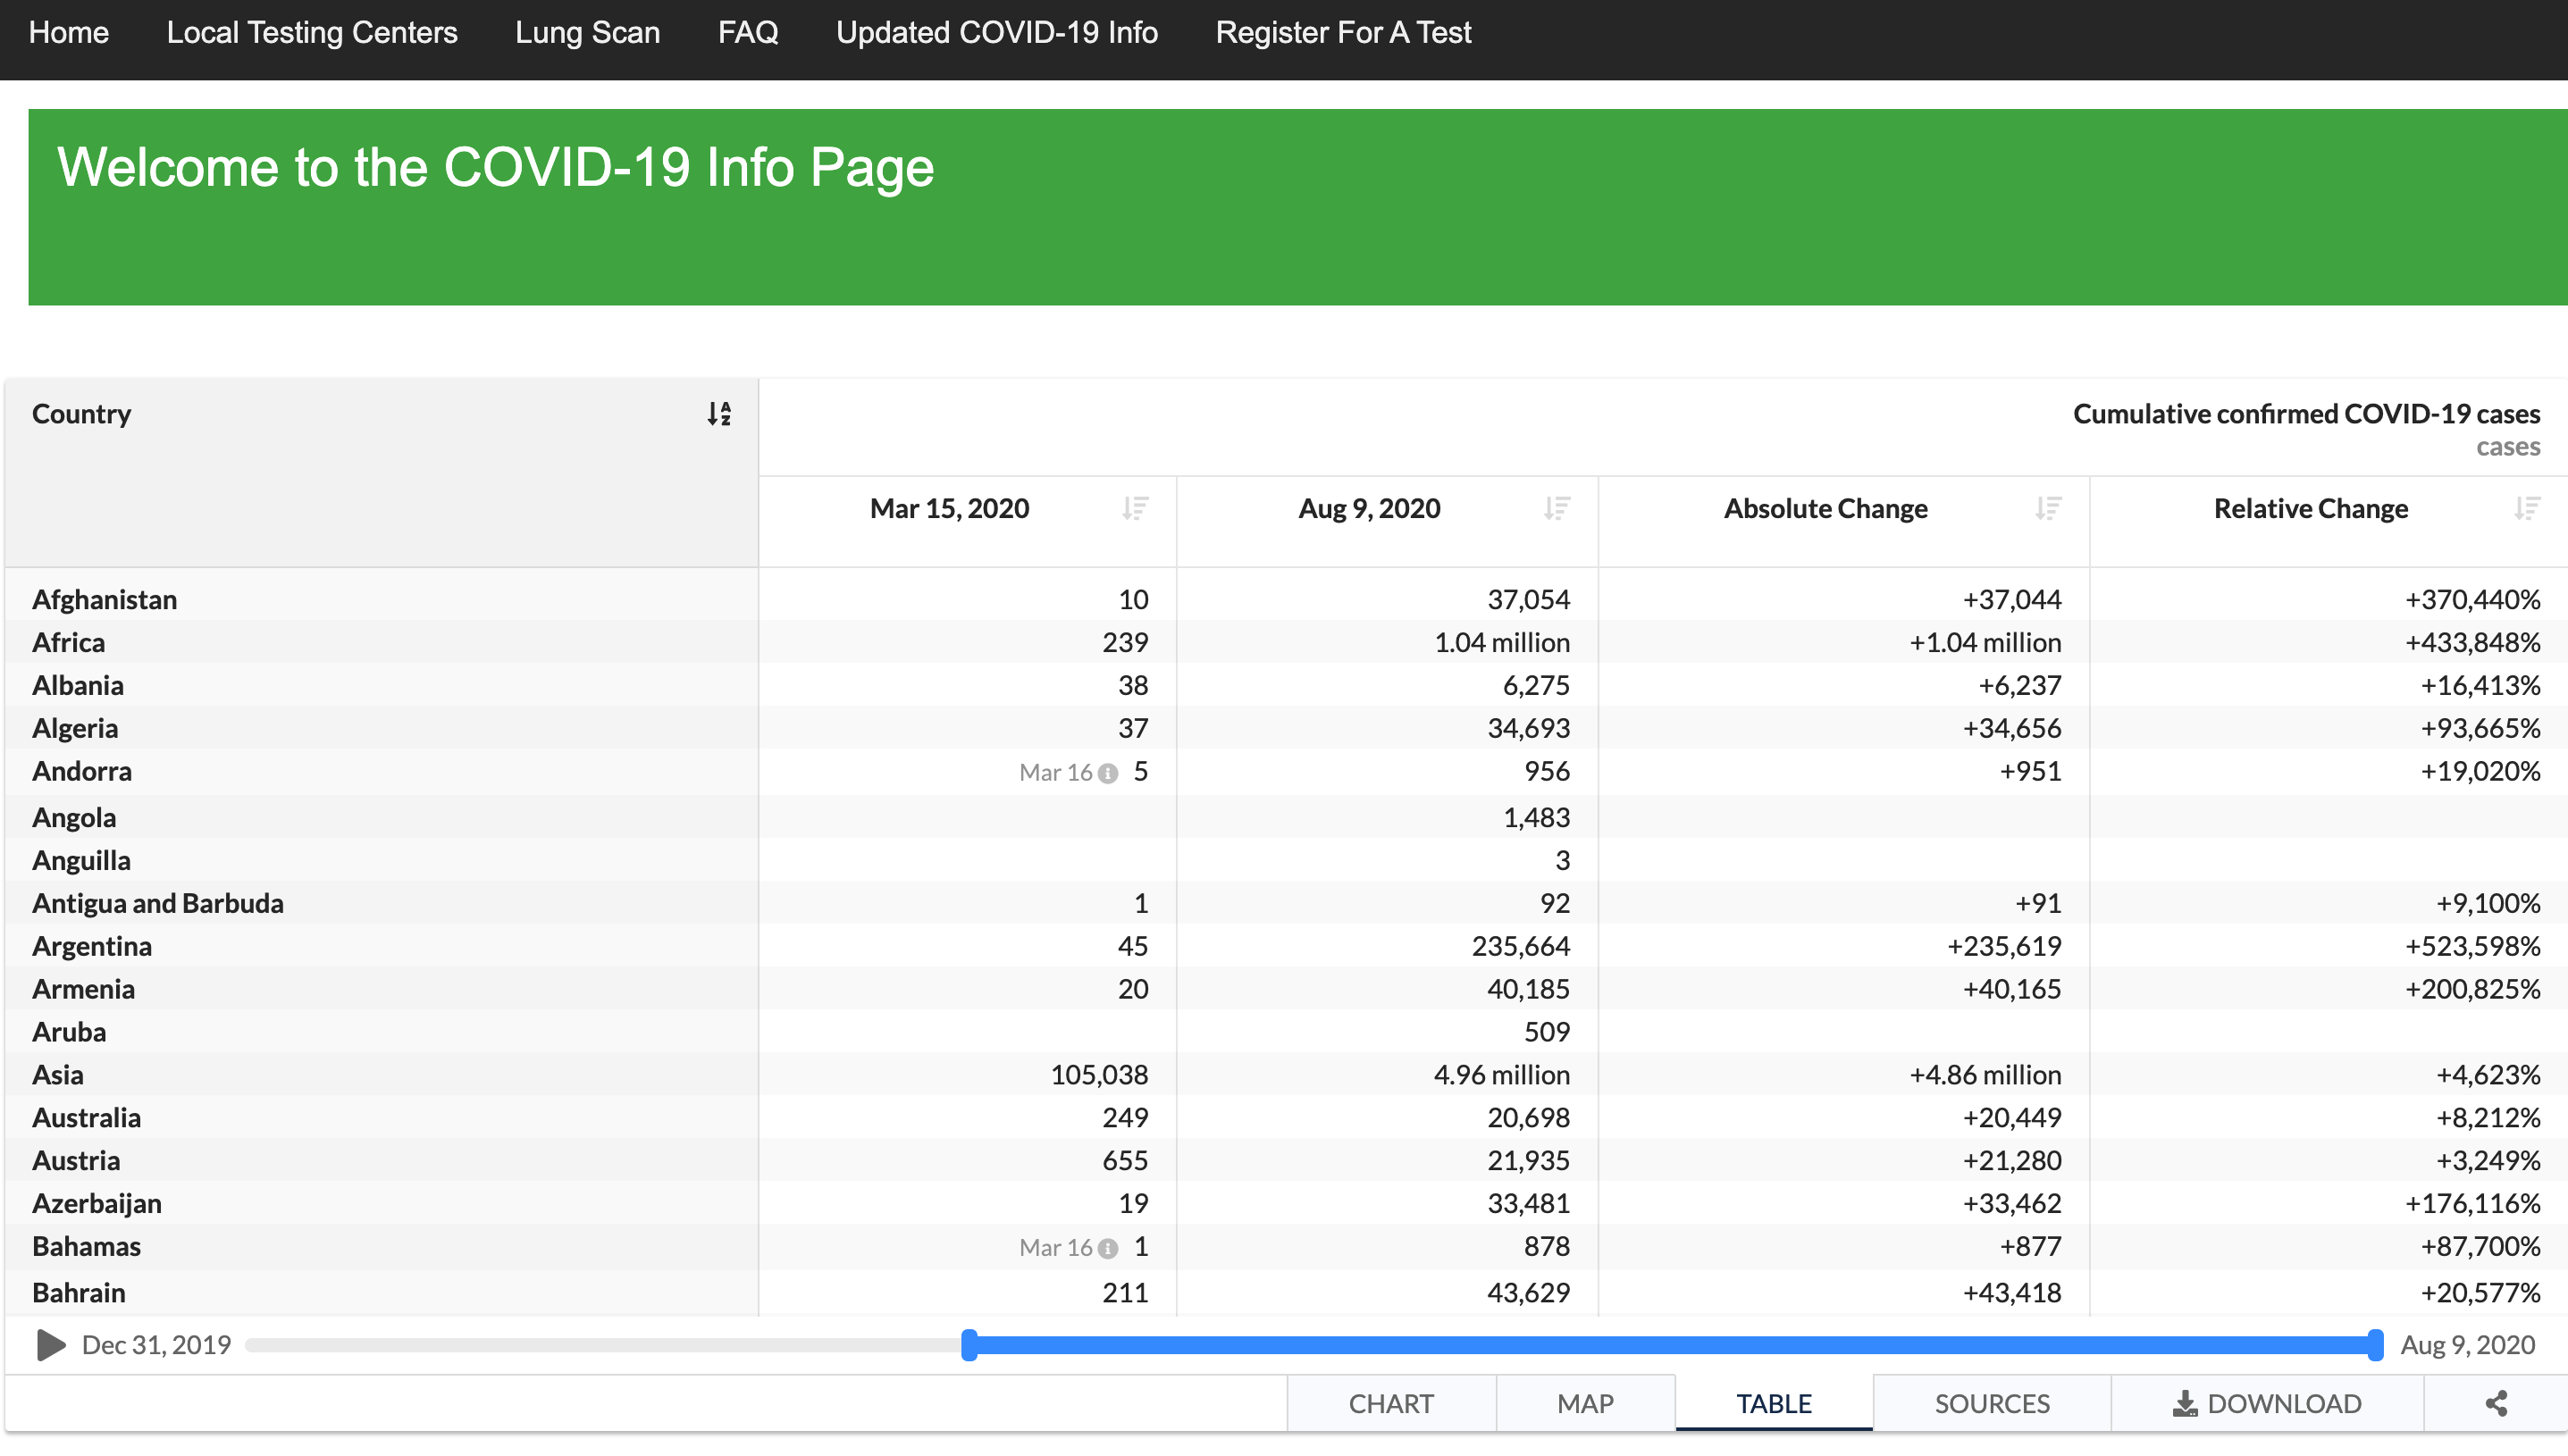
Task: Click the DOWNLOAD button
Action: [2266, 1403]
